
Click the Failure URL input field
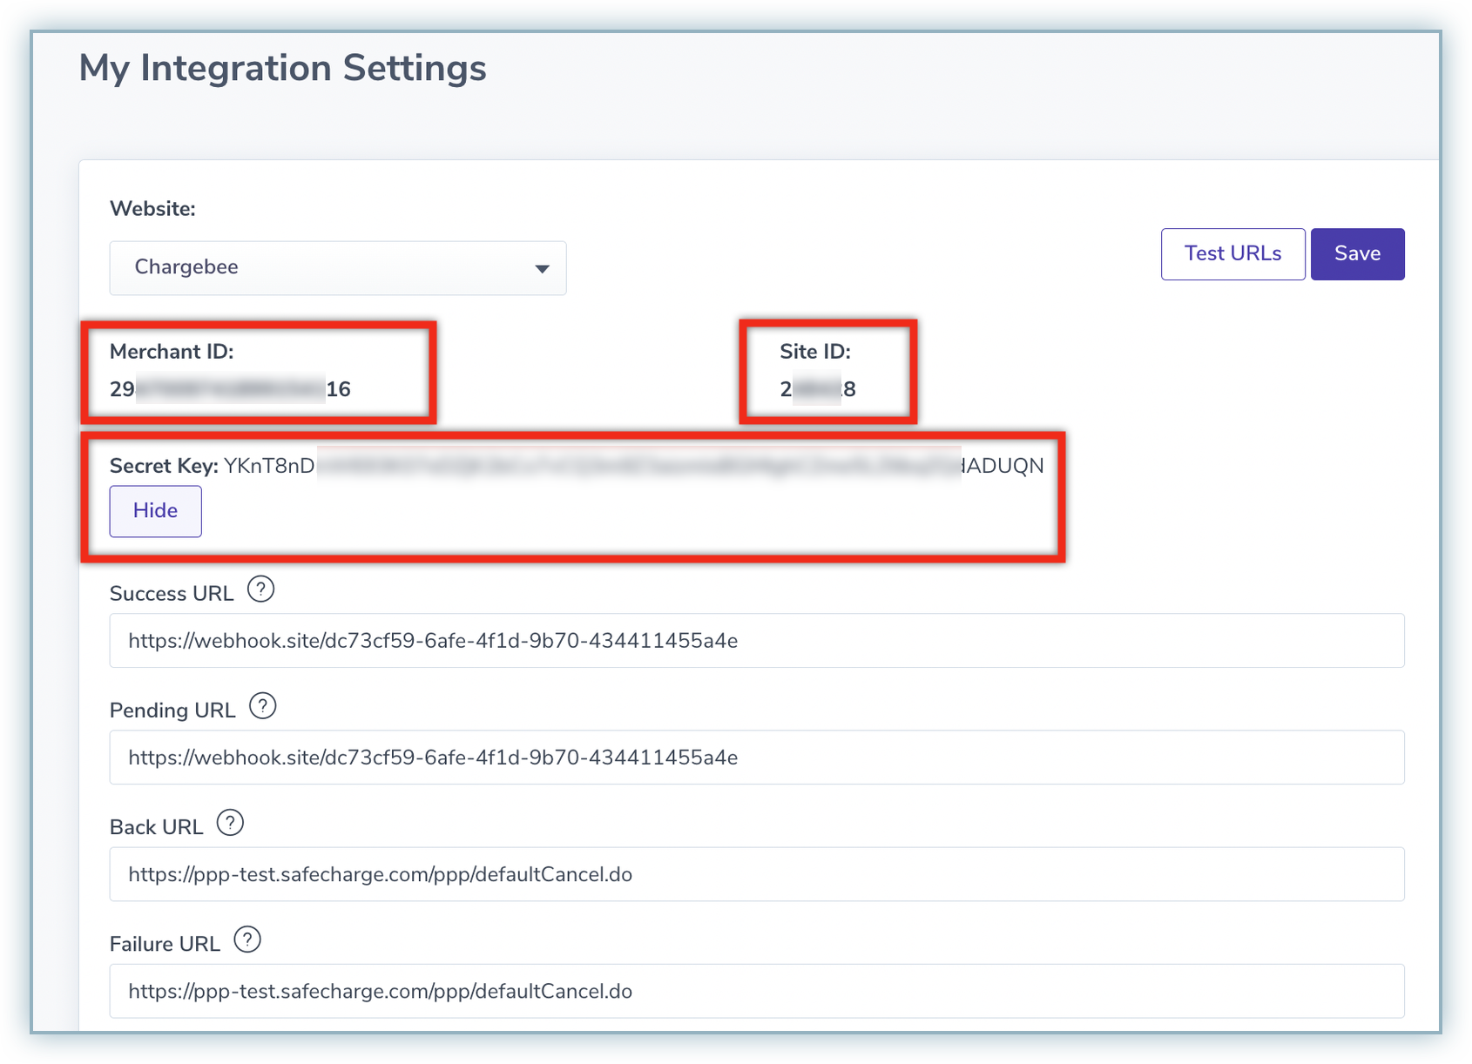756,991
